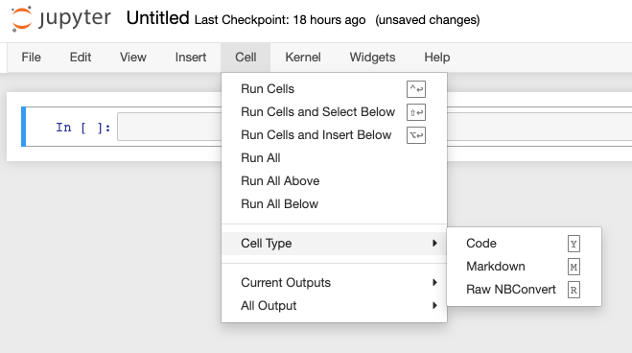Select Run All Below
Image resolution: width=632 pixels, height=353 pixels.
tap(334, 204)
